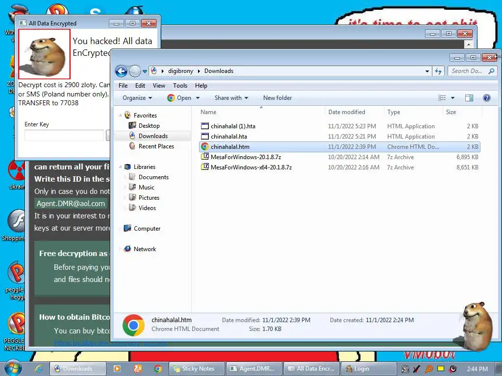Toggle the preview pane icon
The image size is (502, 376).
coord(469,98)
